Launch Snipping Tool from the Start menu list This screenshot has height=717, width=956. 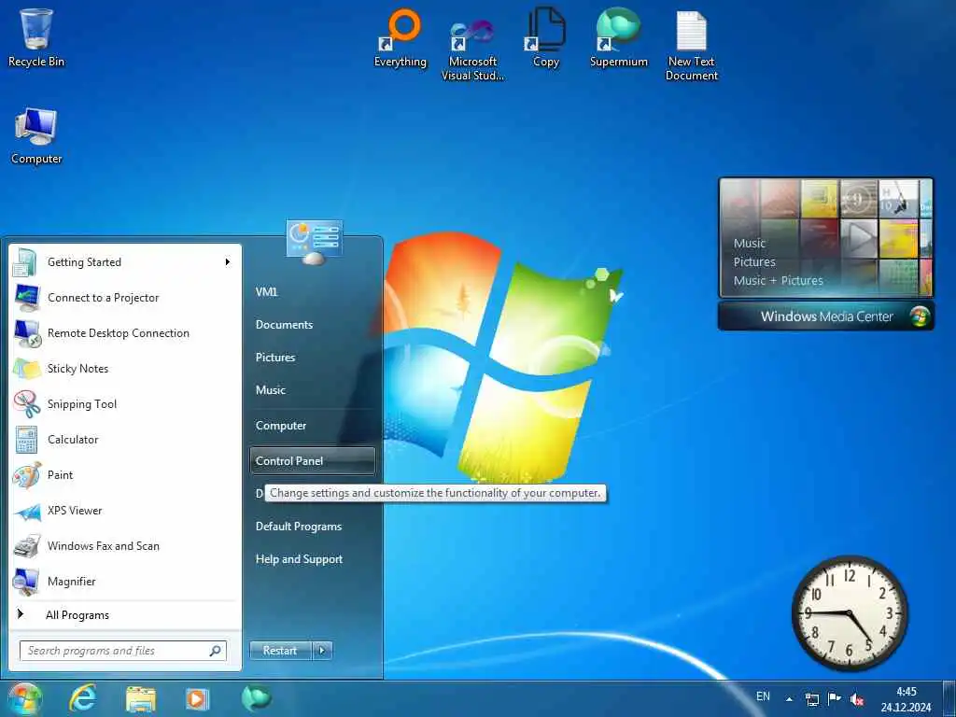click(x=124, y=404)
